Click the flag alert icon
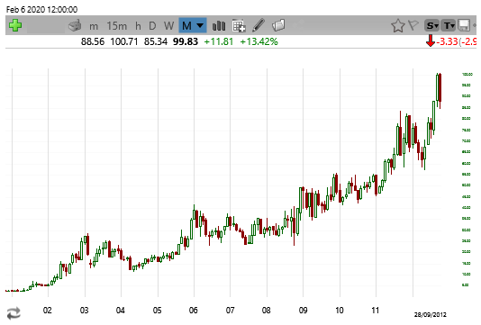 point(413,25)
